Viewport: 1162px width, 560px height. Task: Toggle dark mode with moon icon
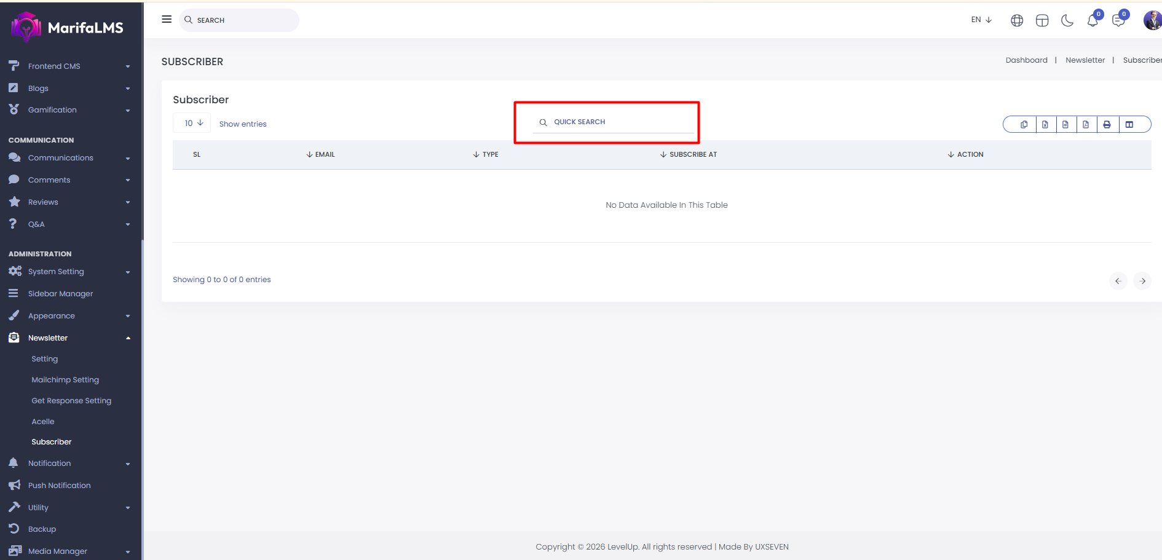tap(1067, 21)
